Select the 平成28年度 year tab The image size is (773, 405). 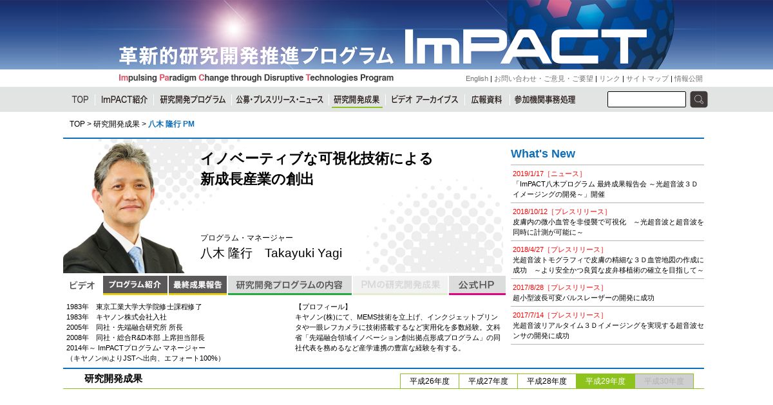click(x=547, y=381)
